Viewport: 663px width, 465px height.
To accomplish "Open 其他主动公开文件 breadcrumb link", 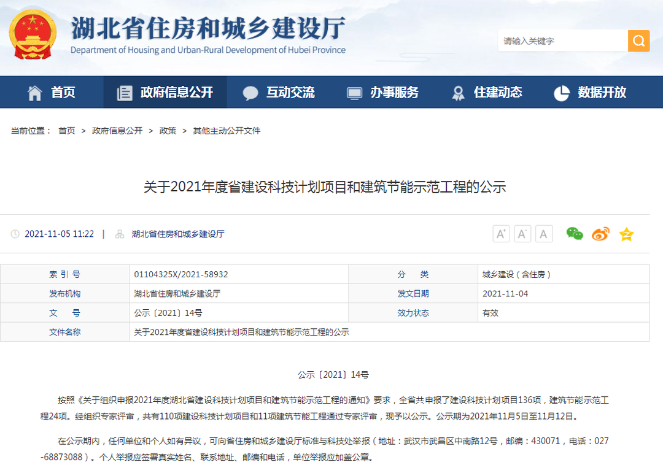I will coord(227,131).
